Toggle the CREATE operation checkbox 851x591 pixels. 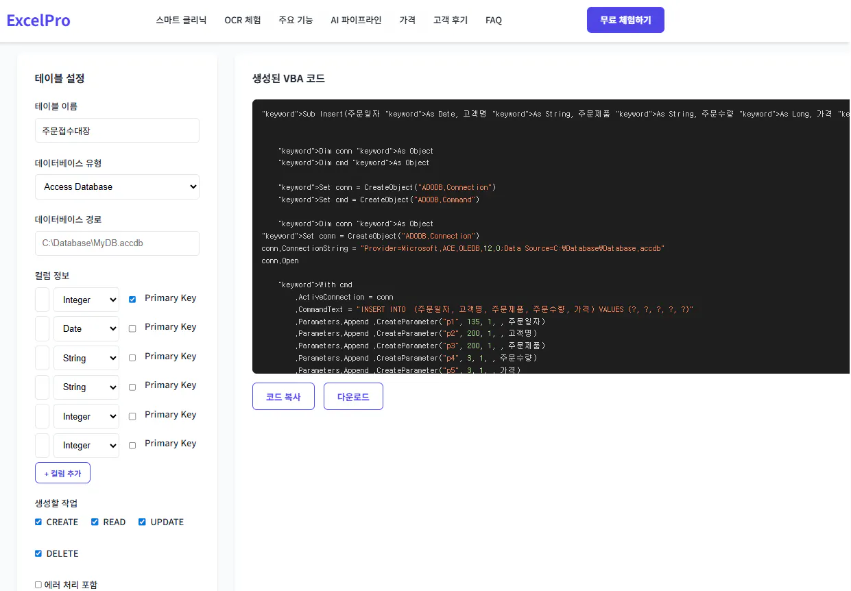tap(38, 522)
